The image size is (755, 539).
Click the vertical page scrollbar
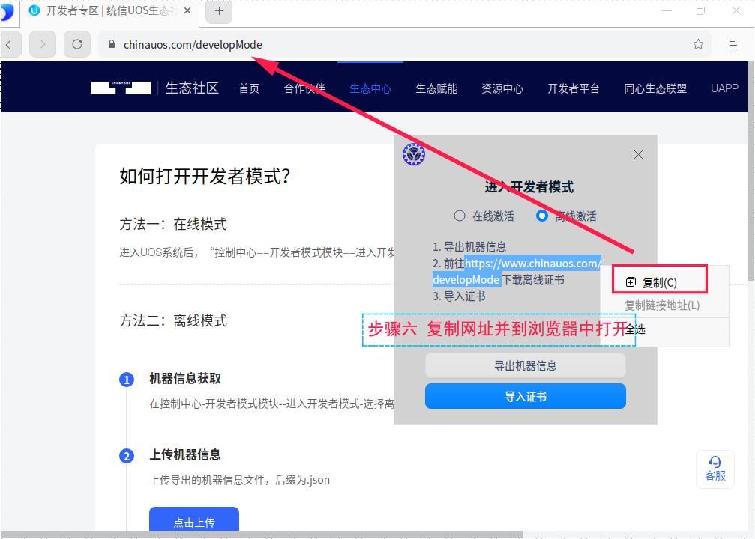[x=751, y=173]
